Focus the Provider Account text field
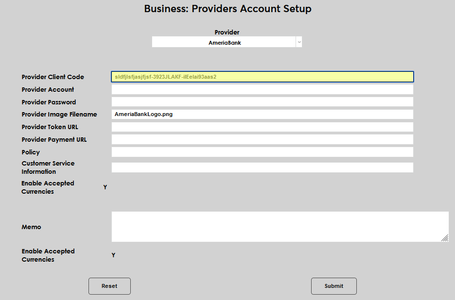Image resolution: width=455 pixels, height=300 pixels. (262, 89)
